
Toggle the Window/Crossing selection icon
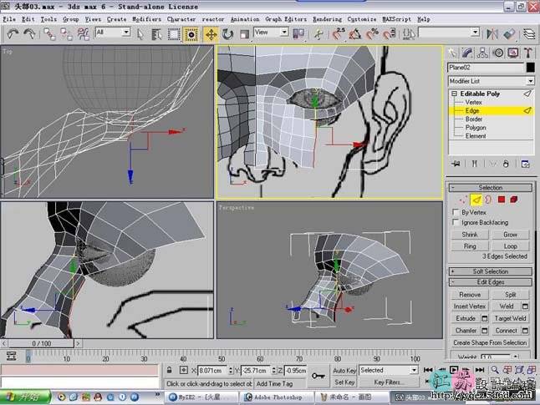tap(191, 34)
